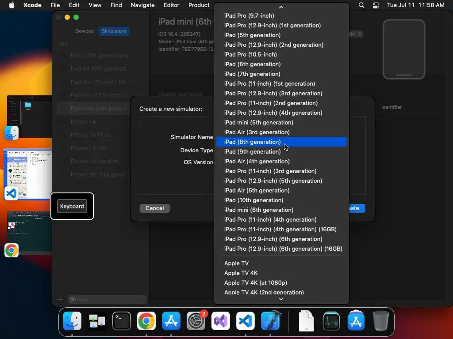The image size is (453, 339).
Task: Open Visual Studio Code in Dock
Action: click(245, 321)
